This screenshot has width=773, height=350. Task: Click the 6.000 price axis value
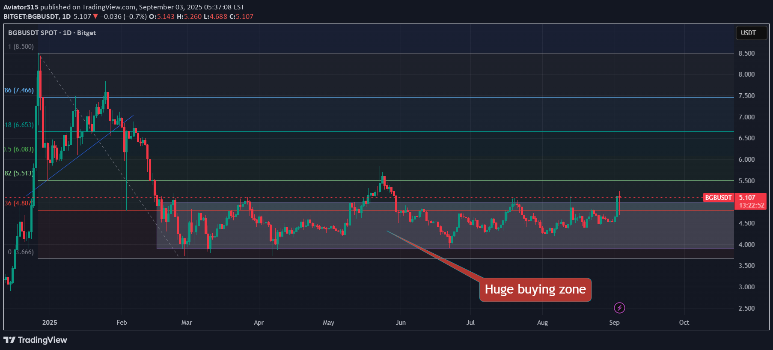(746, 160)
